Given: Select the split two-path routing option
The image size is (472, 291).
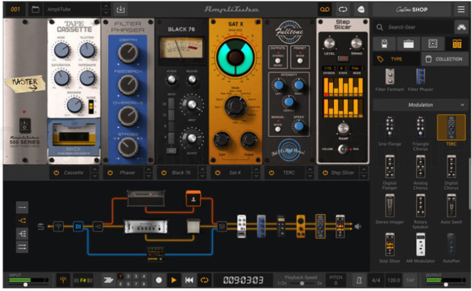Looking at the screenshot, I should click(22, 221).
